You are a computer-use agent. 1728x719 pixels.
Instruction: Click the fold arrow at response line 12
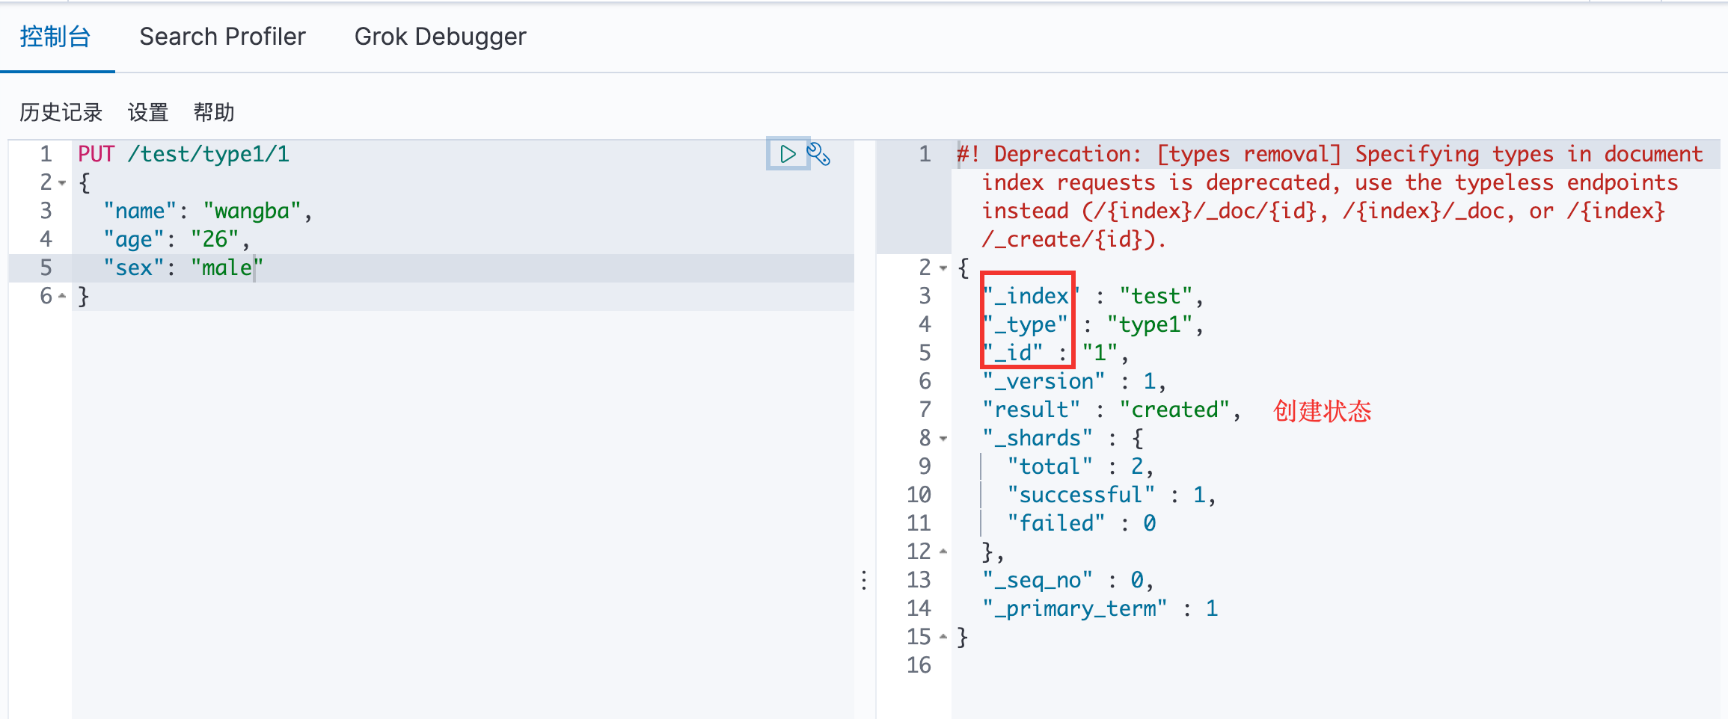[943, 552]
